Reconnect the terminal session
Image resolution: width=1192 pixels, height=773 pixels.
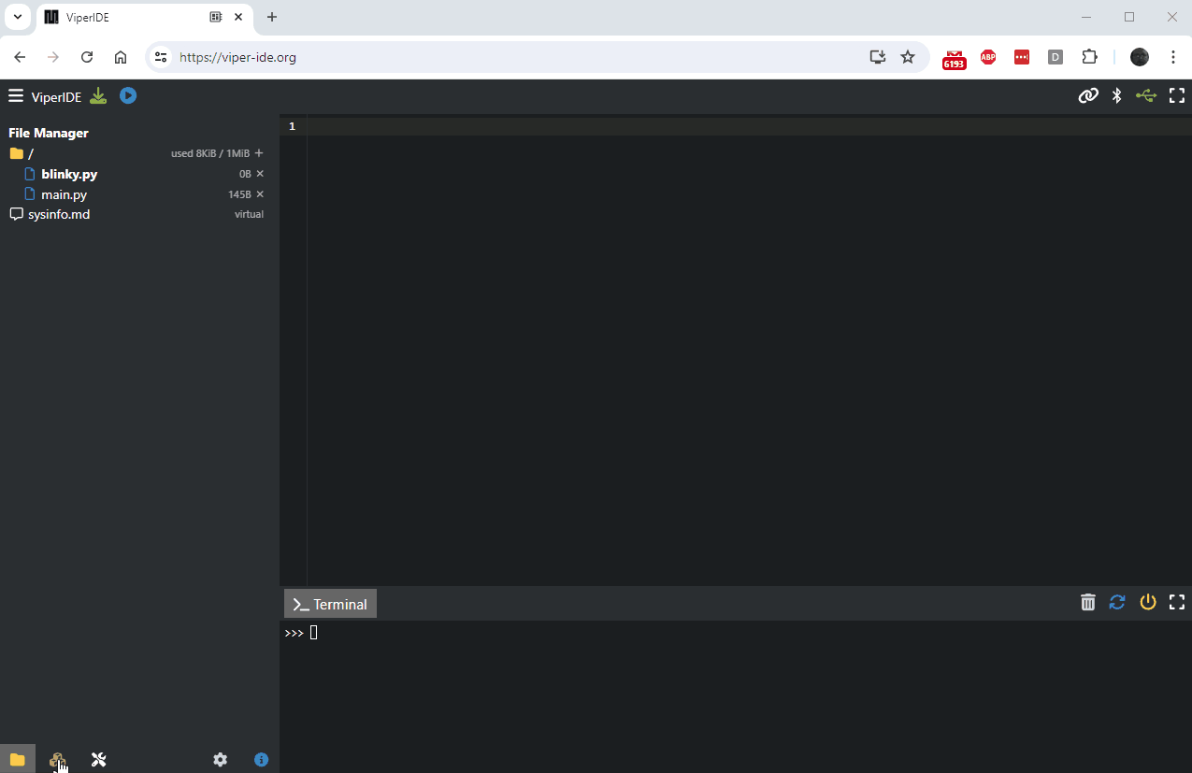tap(1116, 602)
